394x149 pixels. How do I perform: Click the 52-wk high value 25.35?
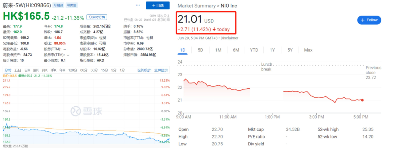(x=368, y=129)
